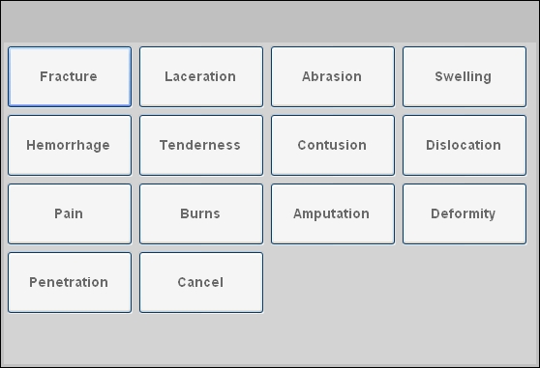Viewport: 540px width, 368px height.
Task: Click the gray header bar above buttons
Action: (270, 22)
